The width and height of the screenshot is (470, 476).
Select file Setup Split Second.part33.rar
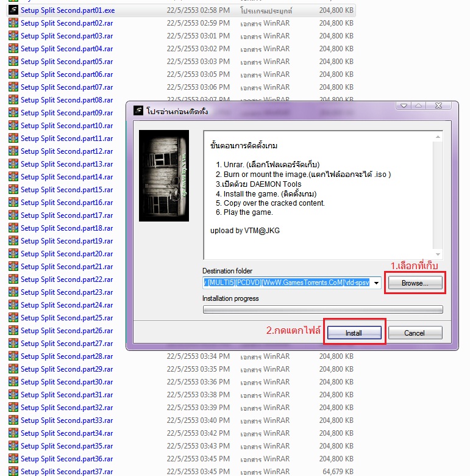click(x=66, y=420)
